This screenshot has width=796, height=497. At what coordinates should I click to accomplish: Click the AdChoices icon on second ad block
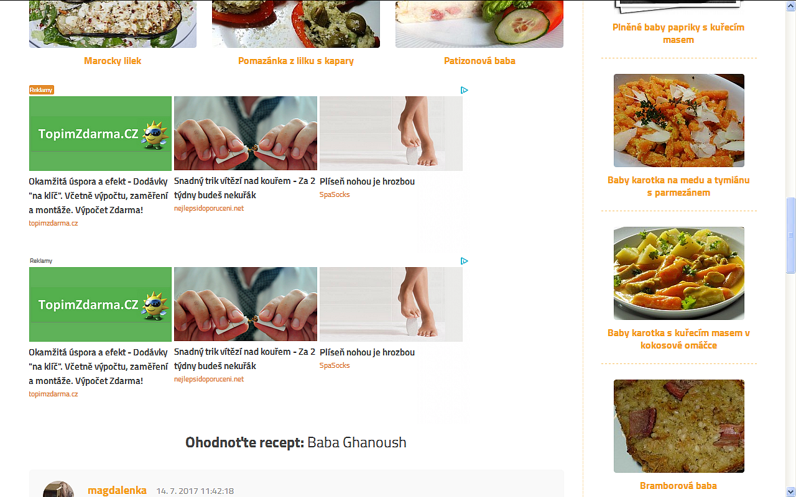click(x=464, y=261)
